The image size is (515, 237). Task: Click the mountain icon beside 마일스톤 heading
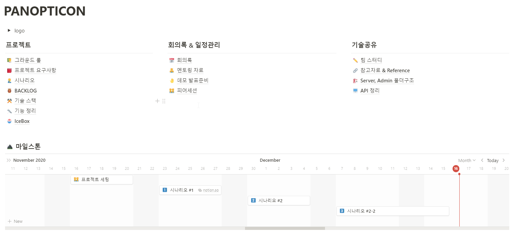pos(9,146)
